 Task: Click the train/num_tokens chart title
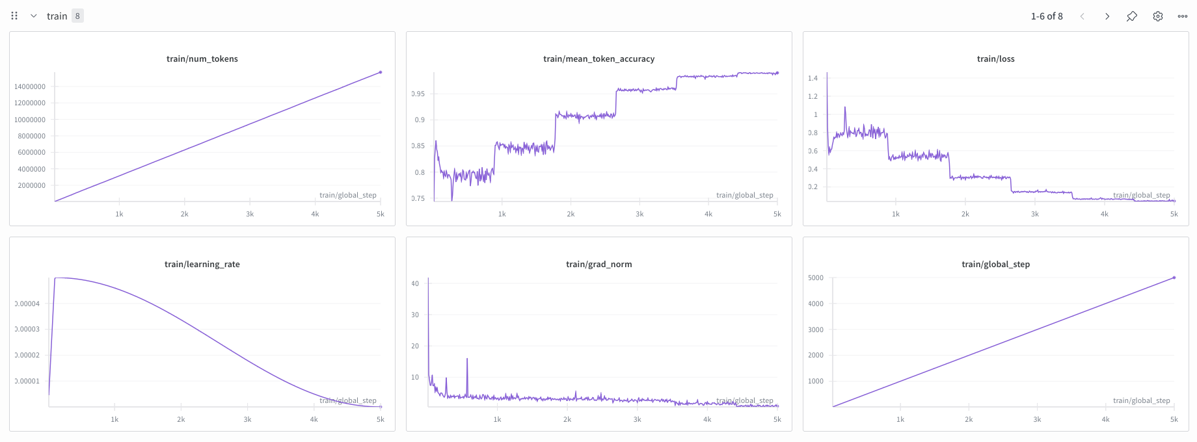tap(202, 58)
